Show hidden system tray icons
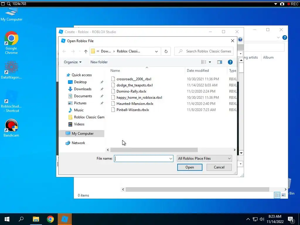The image size is (300, 225). [248, 219]
